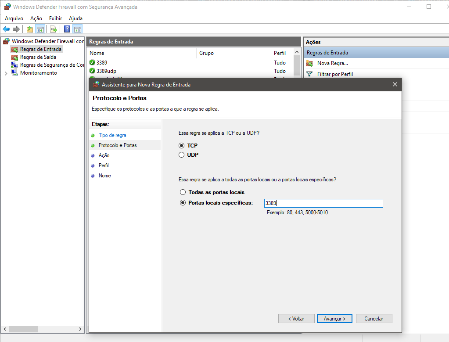Select Monitoramento in the tree
Image resolution: width=449 pixels, height=342 pixels.
[39, 73]
